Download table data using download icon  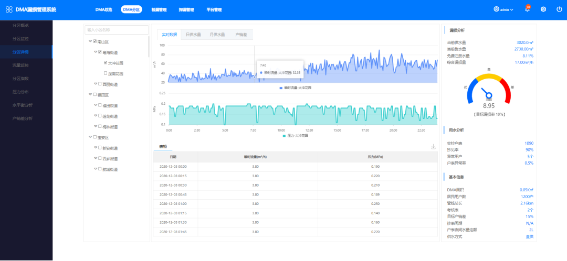tap(433, 147)
